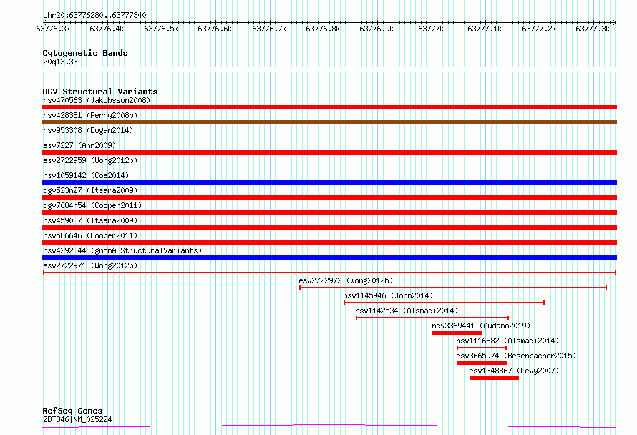Click the nsv1116882 (Alsmadi2014) label
637x435 pixels.
tap(507, 341)
